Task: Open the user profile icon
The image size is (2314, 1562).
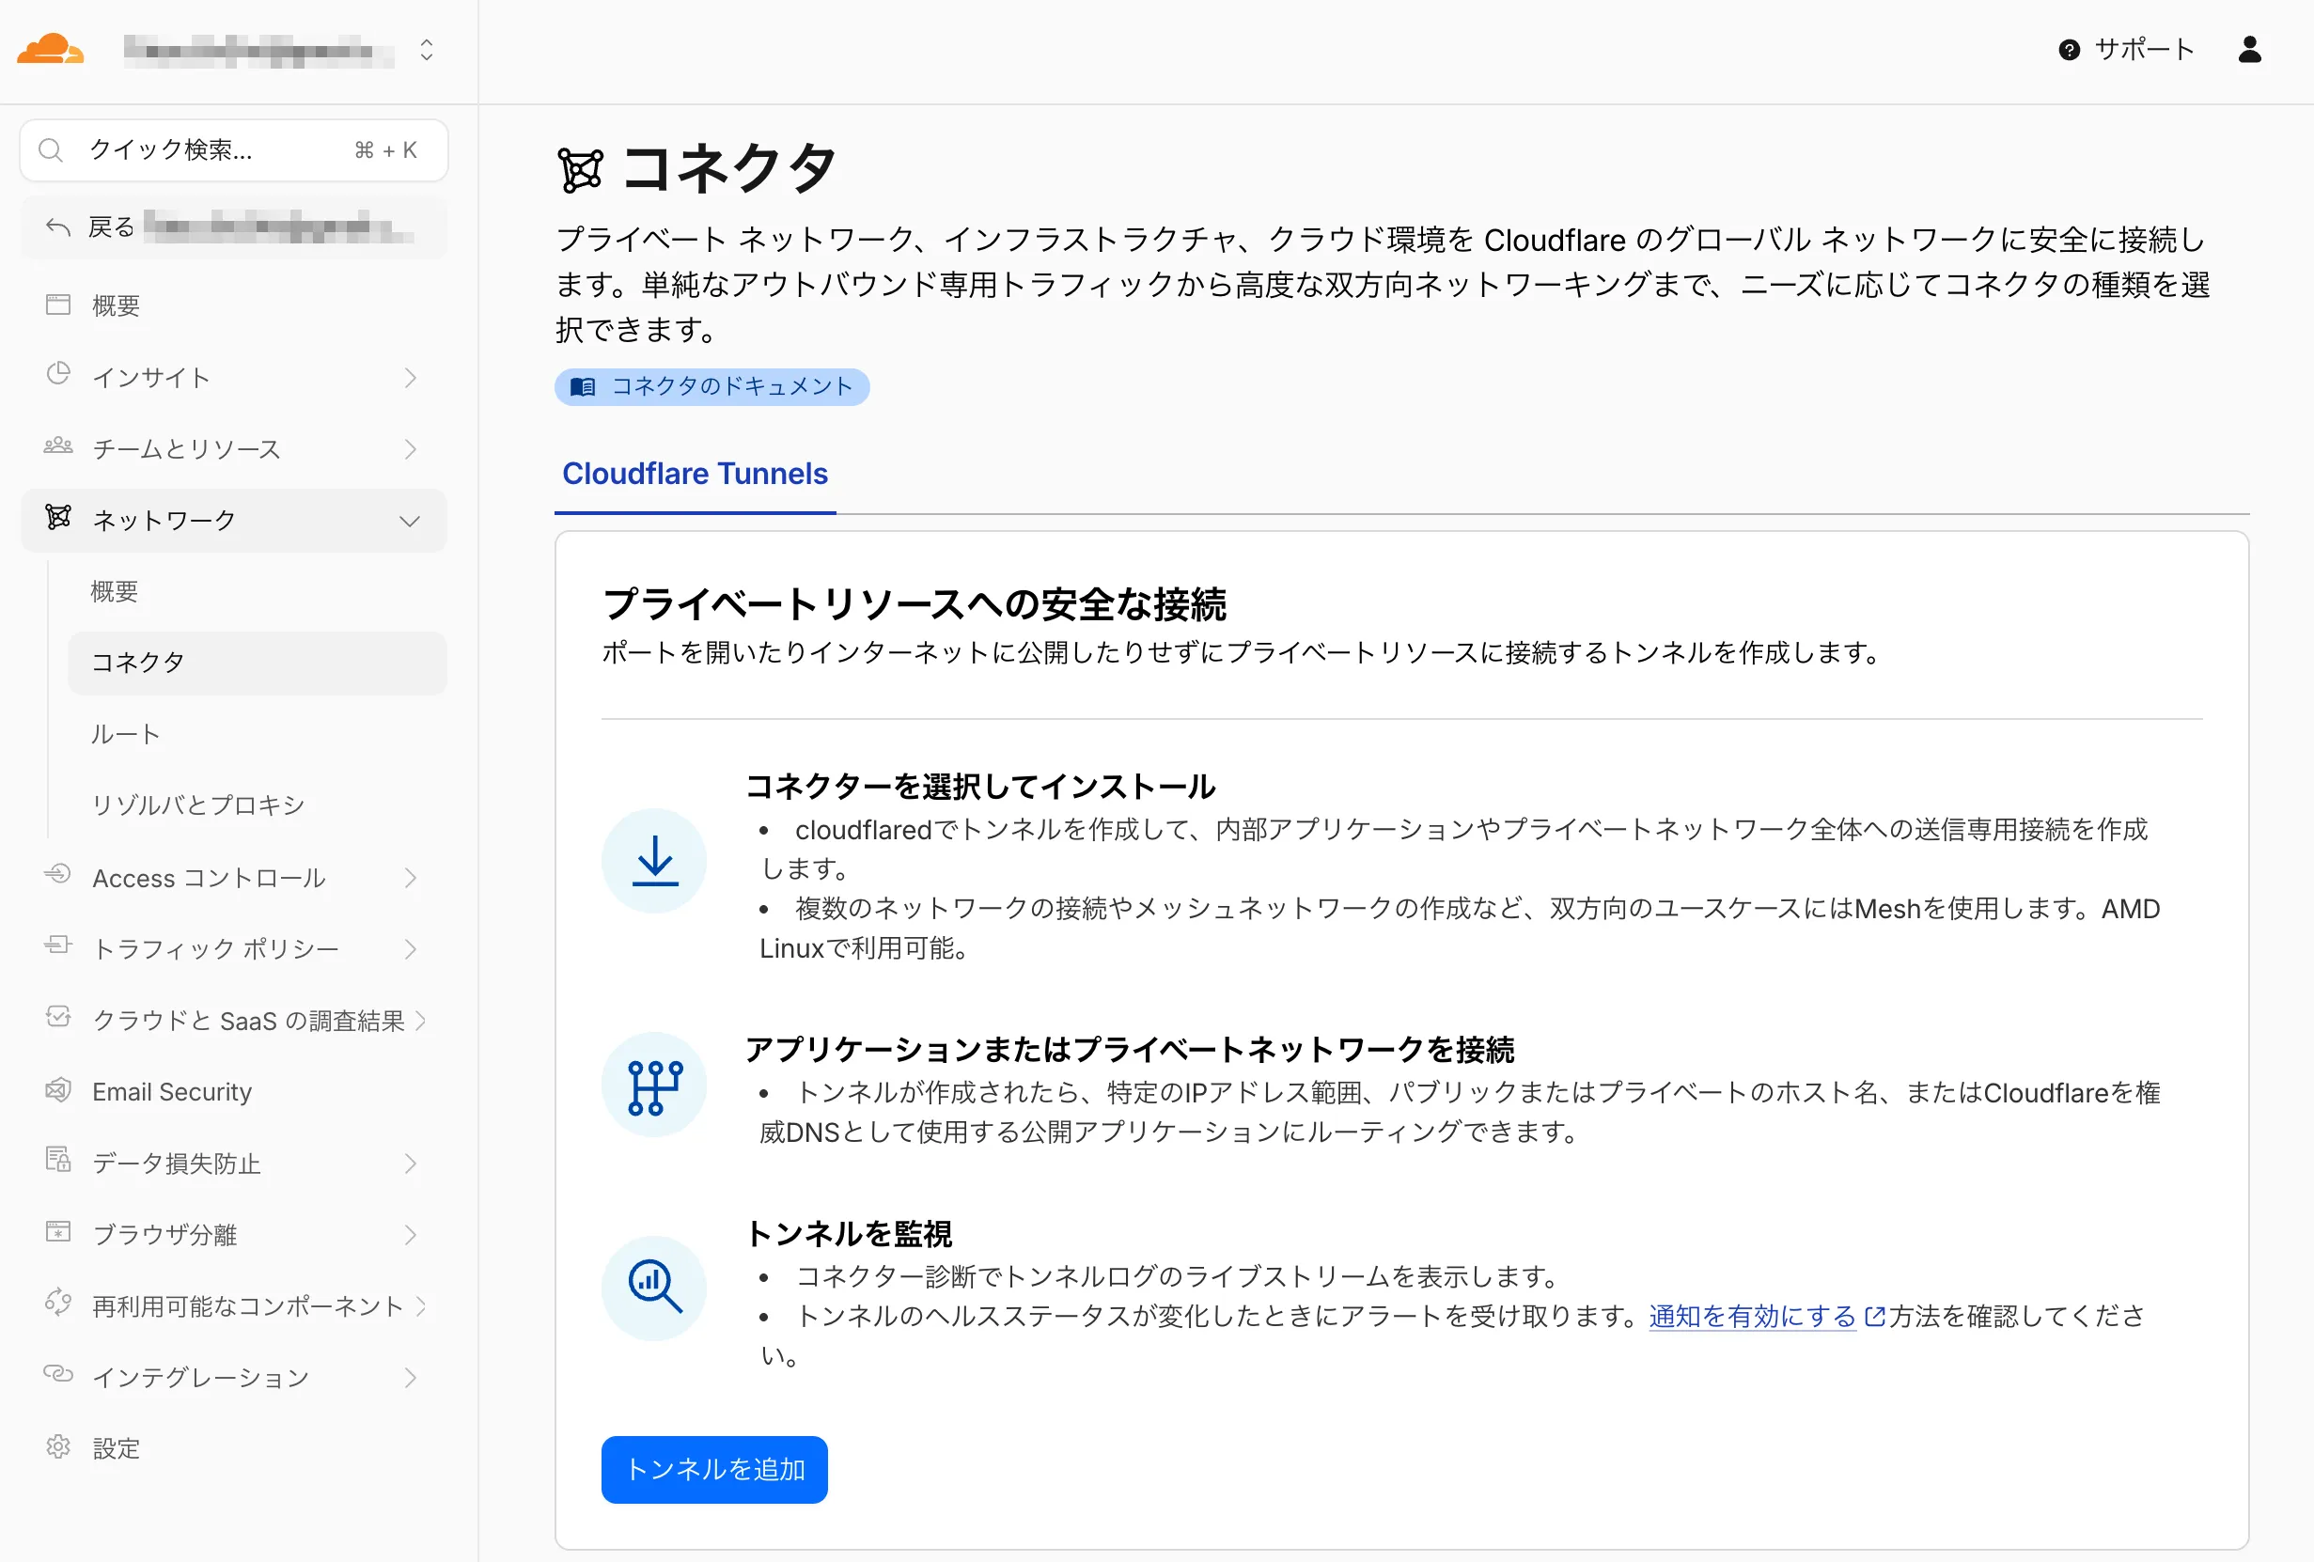Action: tap(2249, 50)
